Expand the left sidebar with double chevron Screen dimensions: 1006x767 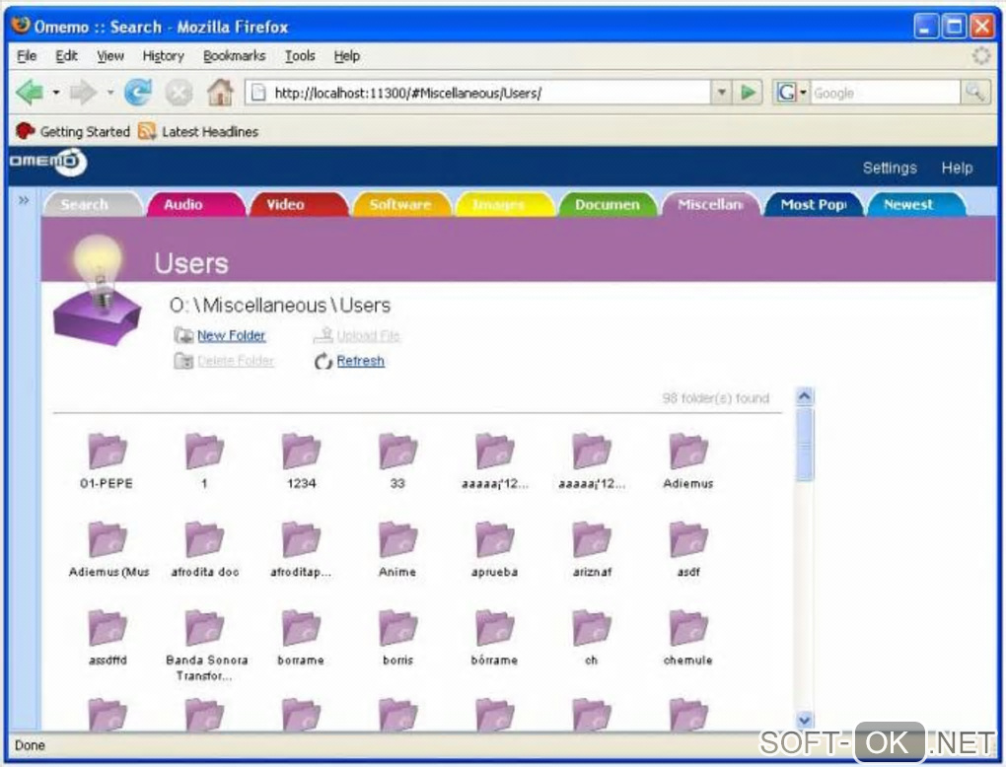coord(24,200)
